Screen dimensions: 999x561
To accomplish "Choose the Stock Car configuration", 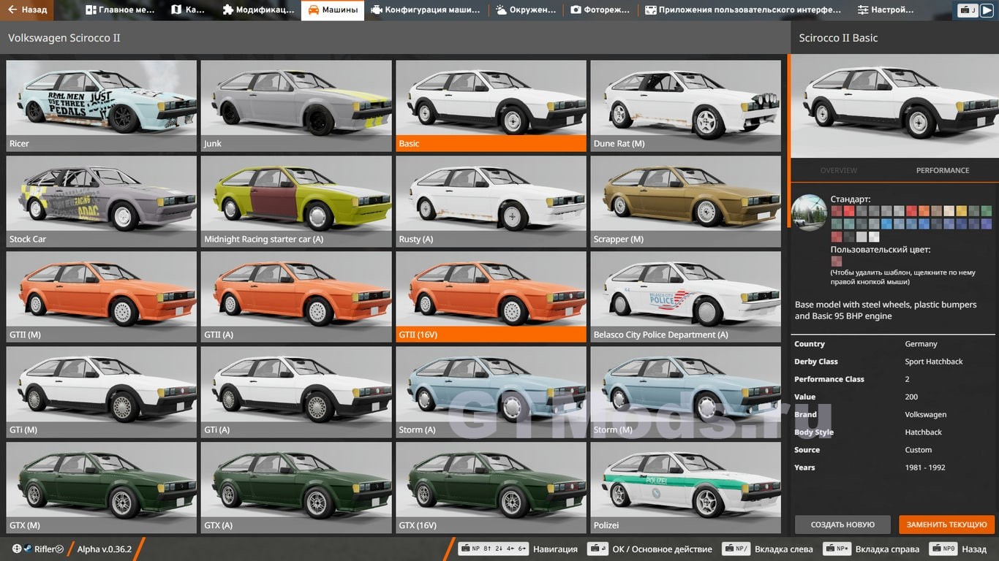I will (102, 201).
